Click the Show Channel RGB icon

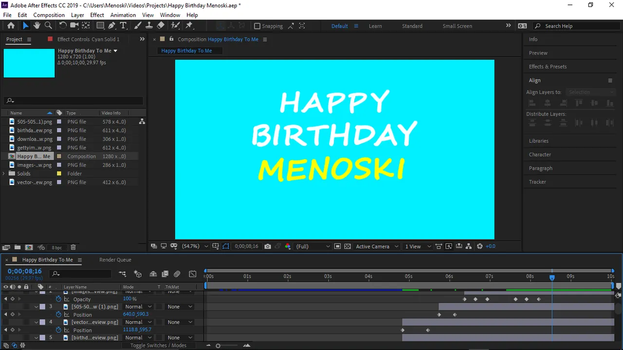pos(288,246)
